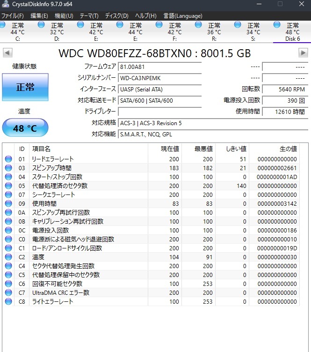Image resolution: width=311 pixels, height=352 pixels.
Task: Click the firmware field 81.00A81
Action: (x=160, y=67)
